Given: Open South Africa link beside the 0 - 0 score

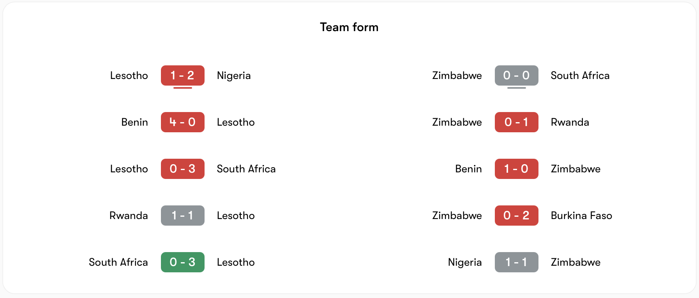Looking at the screenshot, I should click(x=580, y=75).
